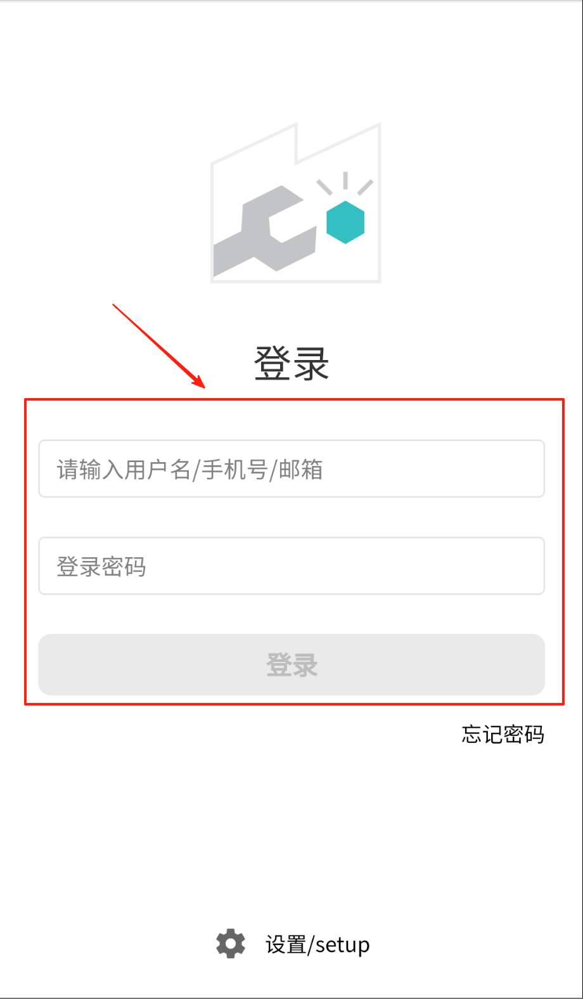Click the gray 登录 submit button
583x999 pixels.
(291, 664)
